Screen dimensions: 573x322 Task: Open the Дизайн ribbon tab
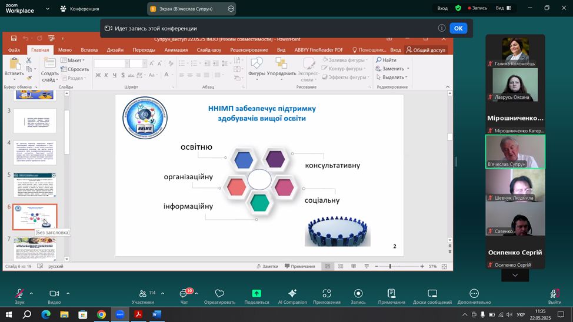point(115,50)
